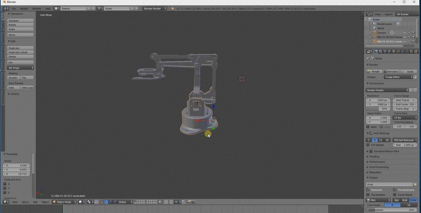Enable the Z constraint axis checkbox
The height and width of the screenshot is (213, 421).
click(5, 193)
